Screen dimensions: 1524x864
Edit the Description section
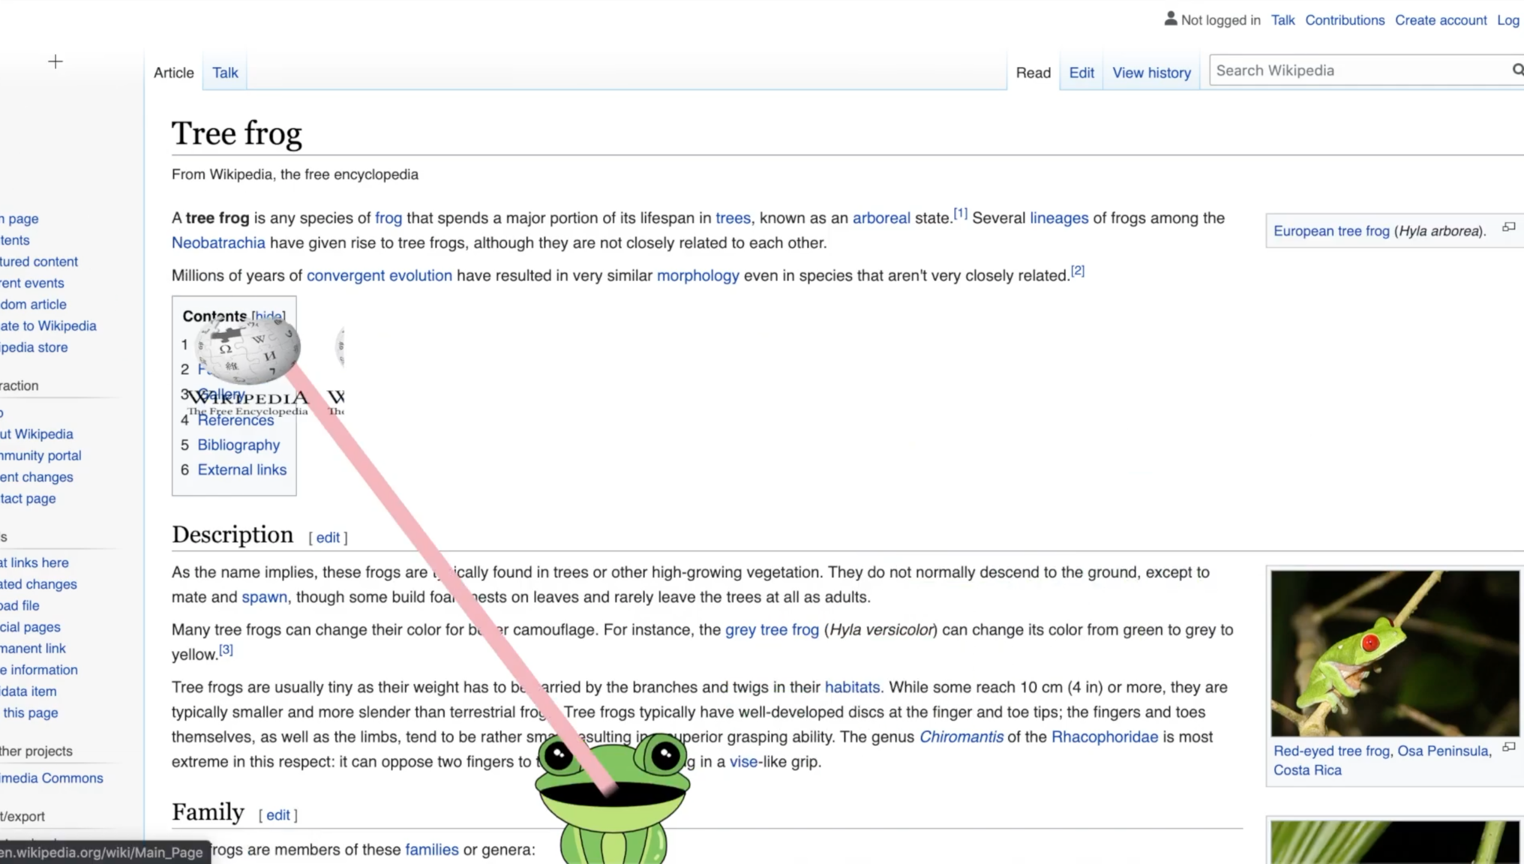(x=328, y=538)
